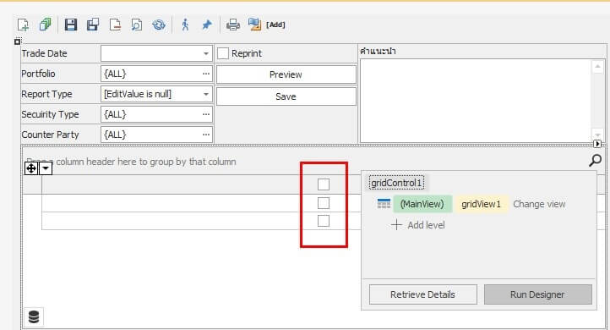Click Add level in designer popup
Image resolution: width=610 pixels, height=330 pixels.
[x=418, y=225]
